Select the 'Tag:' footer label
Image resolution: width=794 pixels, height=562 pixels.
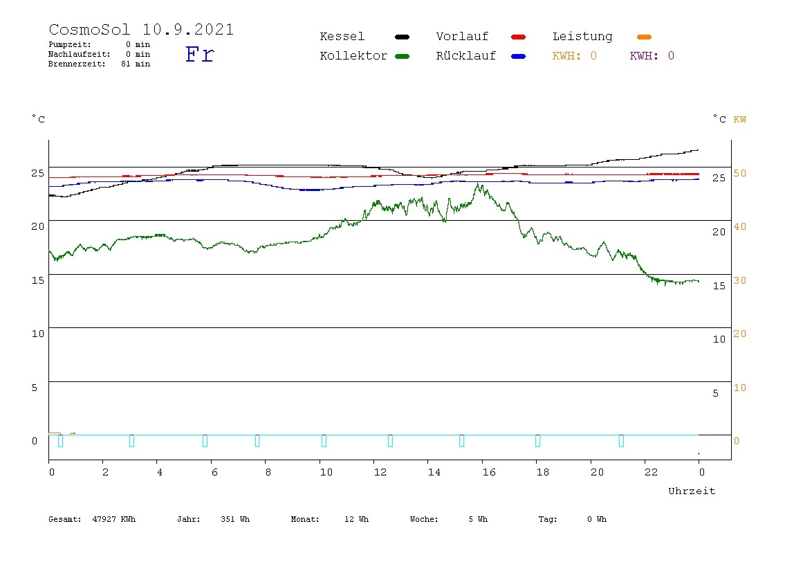(547, 519)
